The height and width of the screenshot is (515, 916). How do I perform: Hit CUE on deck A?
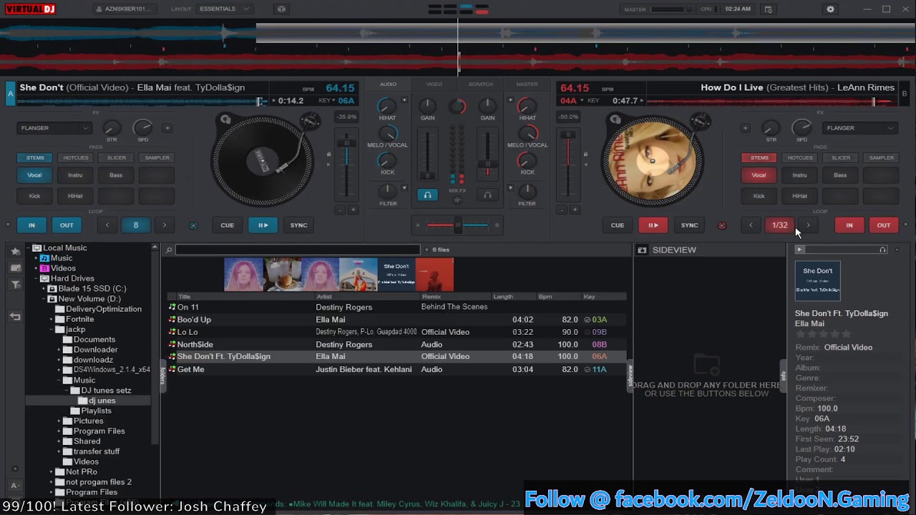click(x=227, y=225)
